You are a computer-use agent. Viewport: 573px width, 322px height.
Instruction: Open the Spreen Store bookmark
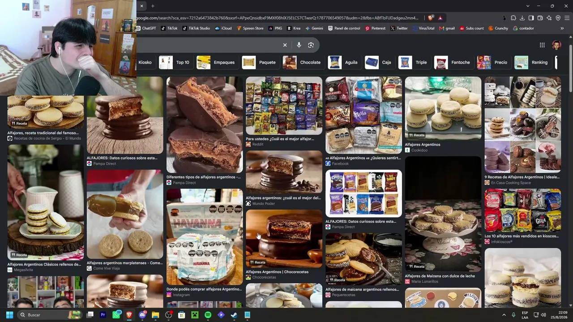click(x=250, y=28)
